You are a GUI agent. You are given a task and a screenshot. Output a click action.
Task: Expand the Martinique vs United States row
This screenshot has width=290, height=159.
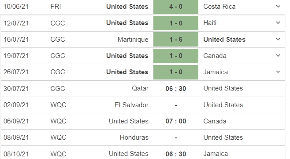point(278,39)
